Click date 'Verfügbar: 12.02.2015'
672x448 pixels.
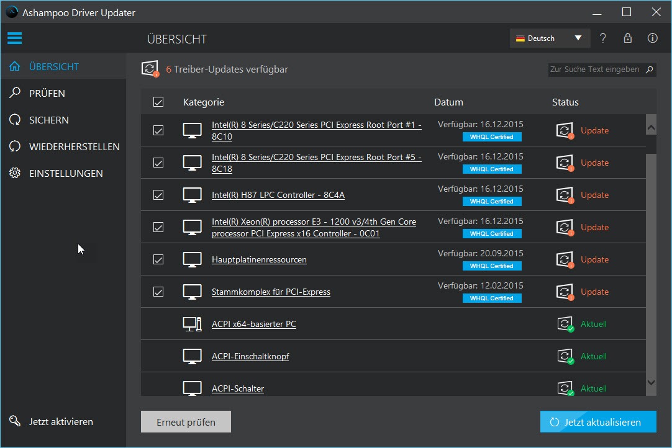click(481, 285)
